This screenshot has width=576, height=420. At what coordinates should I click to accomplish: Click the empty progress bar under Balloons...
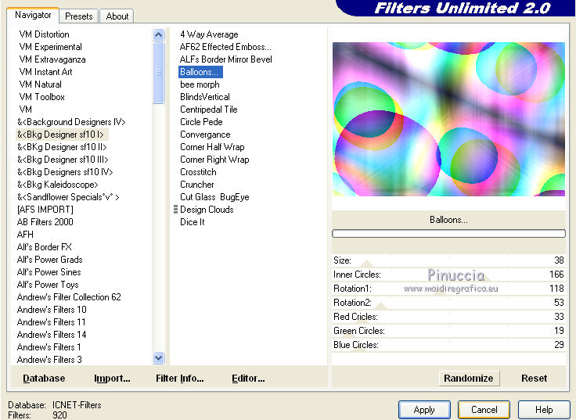(x=448, y=234)
